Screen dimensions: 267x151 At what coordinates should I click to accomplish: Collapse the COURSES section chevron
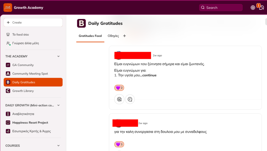click(x=58, y=146)
